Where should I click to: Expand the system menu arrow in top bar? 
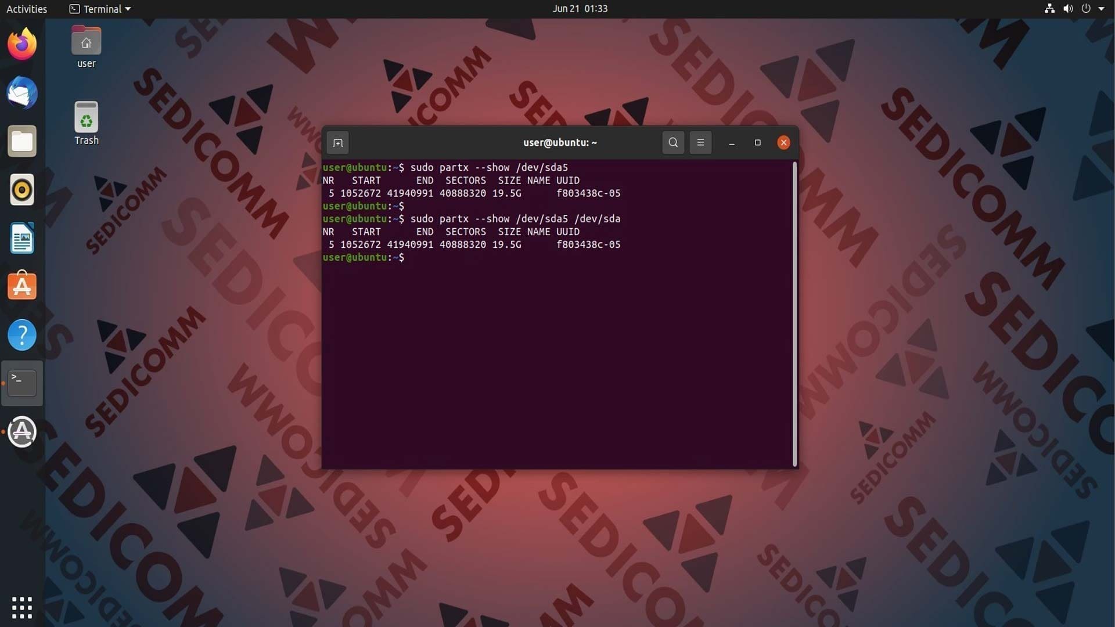1102,9
